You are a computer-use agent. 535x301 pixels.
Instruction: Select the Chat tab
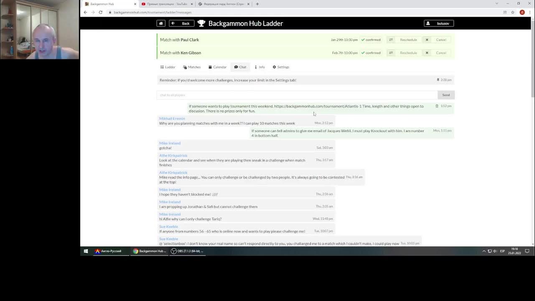tap(240, 67)
